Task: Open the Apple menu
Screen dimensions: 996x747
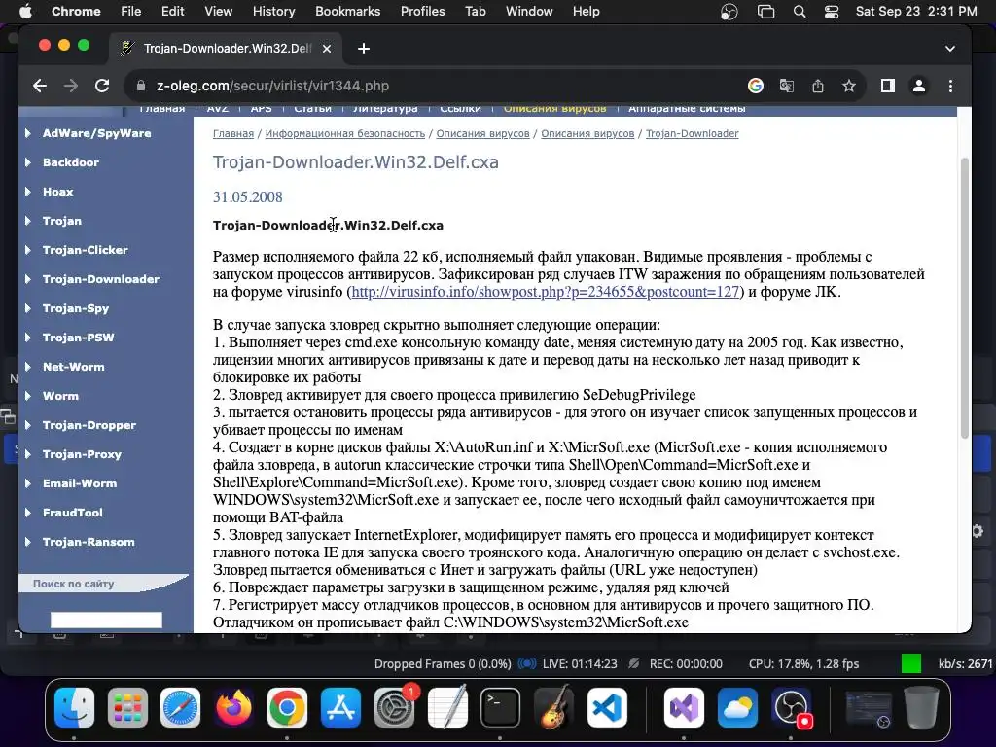Action: [25, 12]
